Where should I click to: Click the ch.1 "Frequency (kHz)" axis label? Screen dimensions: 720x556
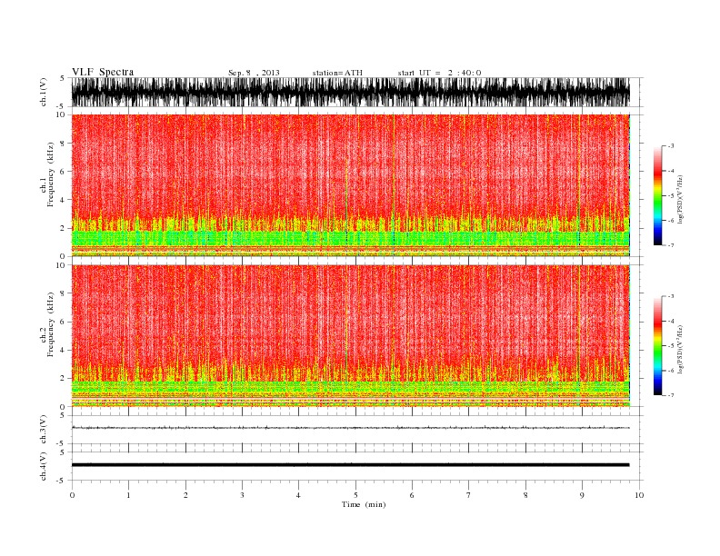51,174
